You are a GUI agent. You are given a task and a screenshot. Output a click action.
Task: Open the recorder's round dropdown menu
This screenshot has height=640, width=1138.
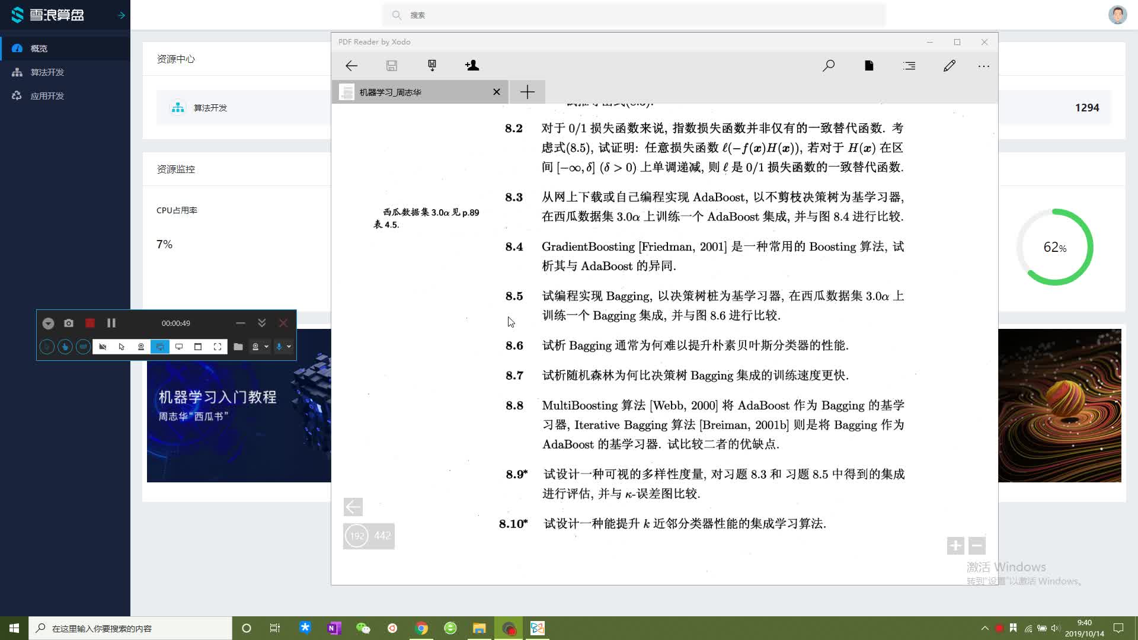point(49,323)
